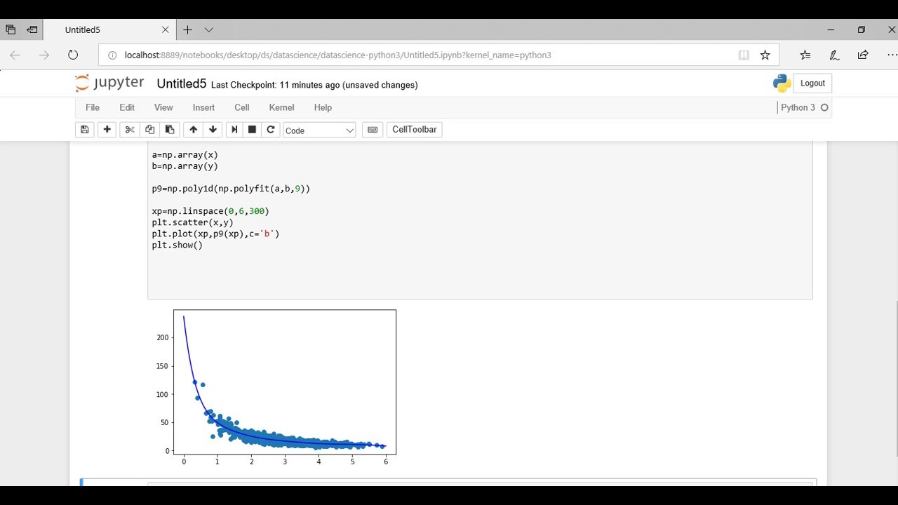Click the line plt.scatter(x,y)
Image resolution: width=898 pixels, height=505 pixels.
tap(193, 222)
